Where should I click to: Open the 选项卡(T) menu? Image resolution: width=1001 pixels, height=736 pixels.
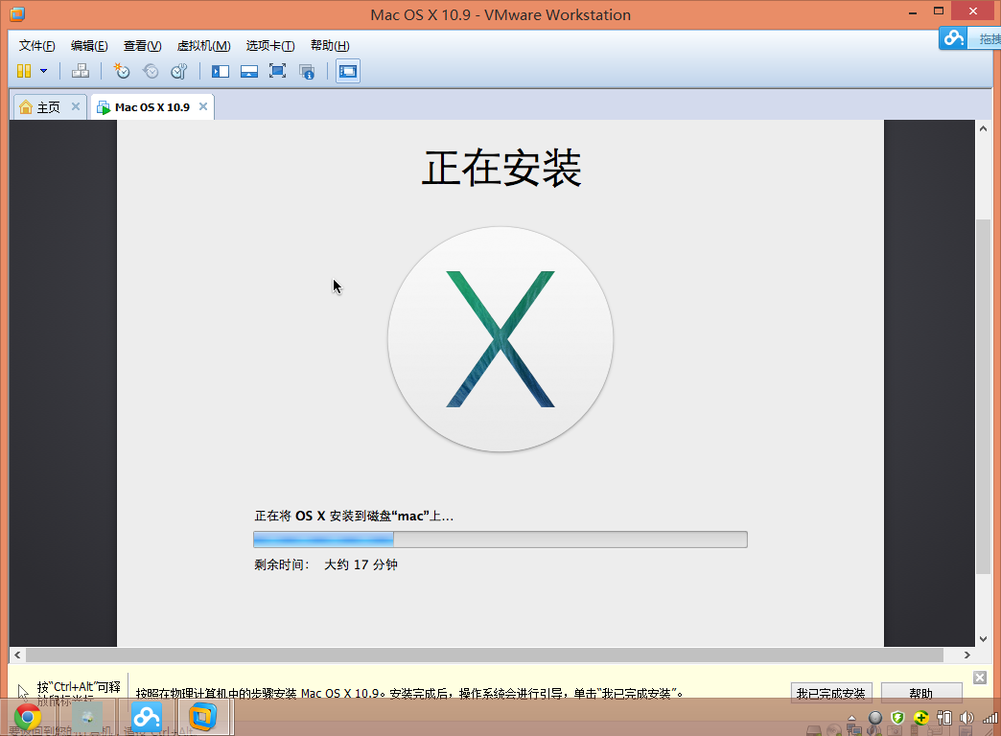270,45
